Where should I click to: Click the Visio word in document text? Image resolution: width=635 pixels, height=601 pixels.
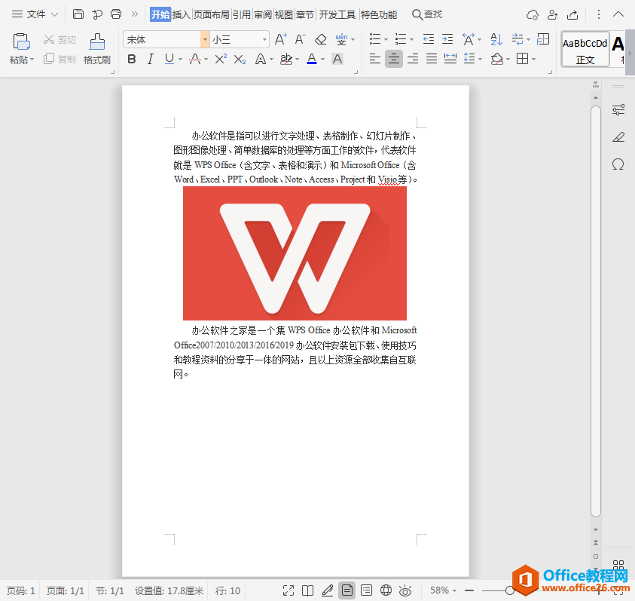pyautogui.click(x=388, y=179)
